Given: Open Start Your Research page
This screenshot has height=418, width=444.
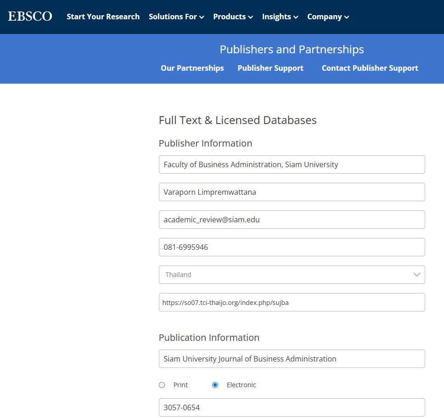Looking at the screenshot, I should click(x=103, y=17).
